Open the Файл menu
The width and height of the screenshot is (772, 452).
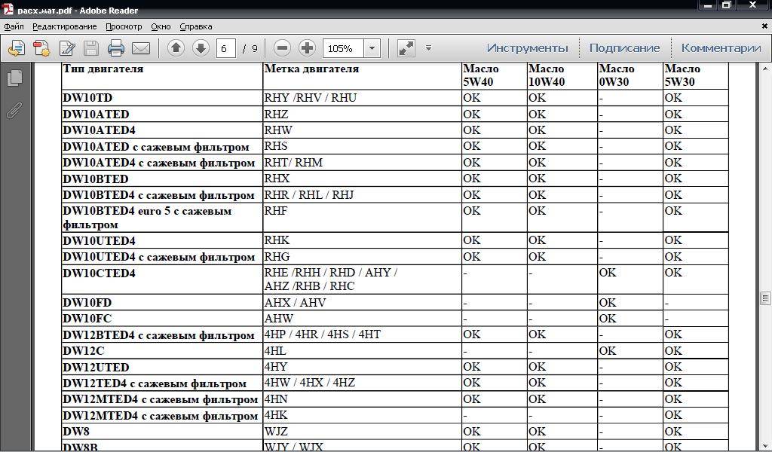point(14,26)
